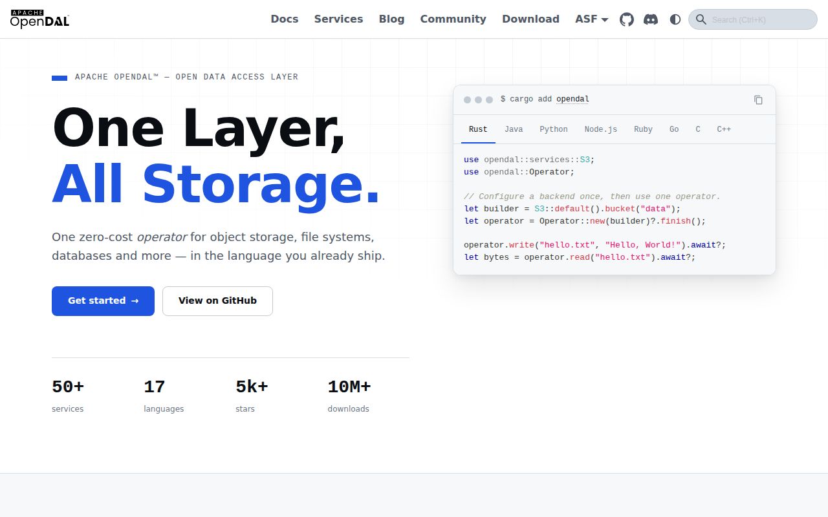Select the Ruby code tab
Viewport: 828px width, 517px height.
[643, 129]
